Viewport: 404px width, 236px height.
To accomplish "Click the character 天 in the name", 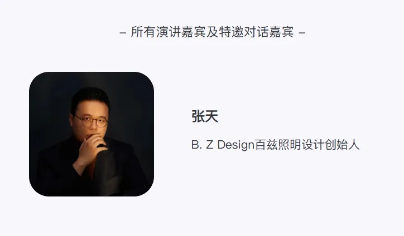I will click(211, 116).
